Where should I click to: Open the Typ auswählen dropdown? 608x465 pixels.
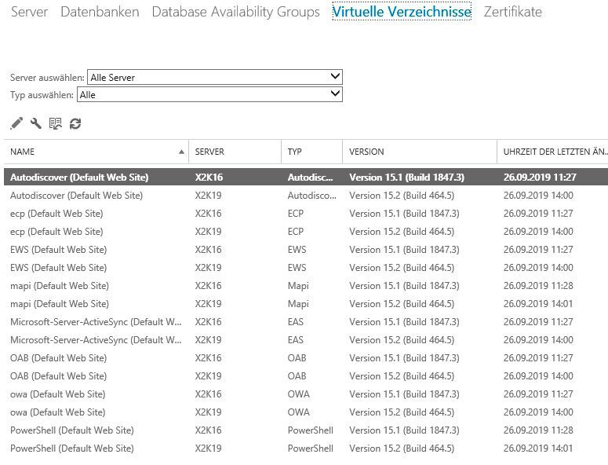tap(209, 94)
